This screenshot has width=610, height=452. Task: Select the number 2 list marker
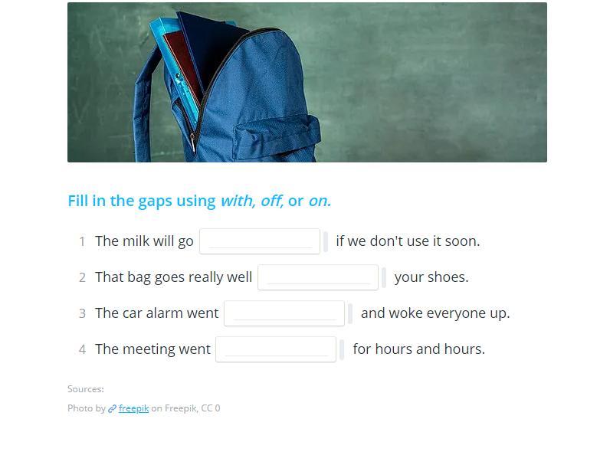click(82, 278)
